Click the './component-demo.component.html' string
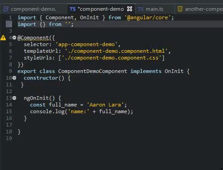Viewport: 223px width, 170px height. [116, 51]
